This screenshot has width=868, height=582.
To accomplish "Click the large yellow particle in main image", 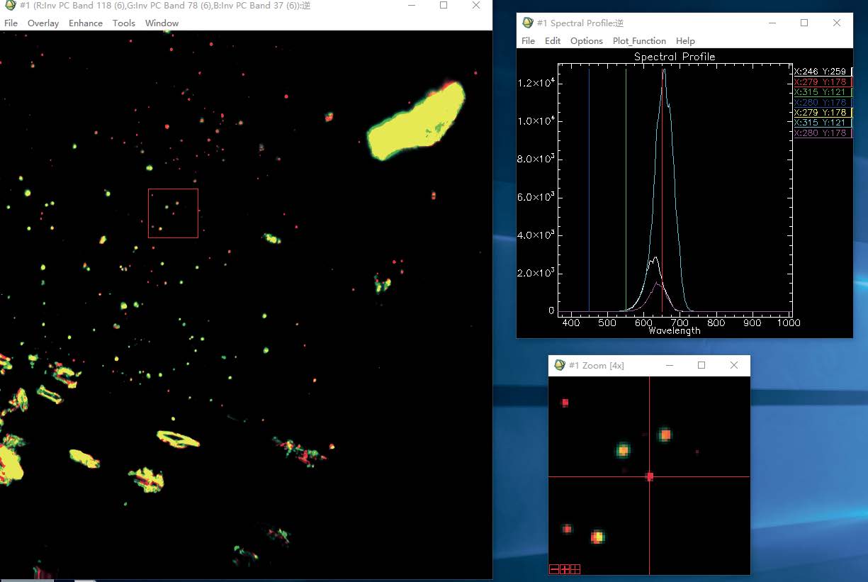I will click(415, 122).
